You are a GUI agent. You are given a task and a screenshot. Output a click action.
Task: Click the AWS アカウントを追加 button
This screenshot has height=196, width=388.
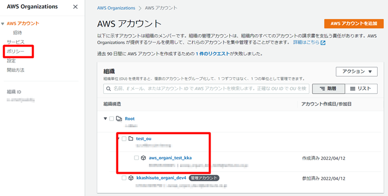tap(354, 23)
